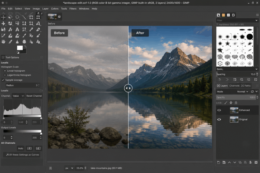Open the Basic brush tag dropdown
The width and height of the screenshot is (260, 173).
pyautogui.click(x=237, y=69)
